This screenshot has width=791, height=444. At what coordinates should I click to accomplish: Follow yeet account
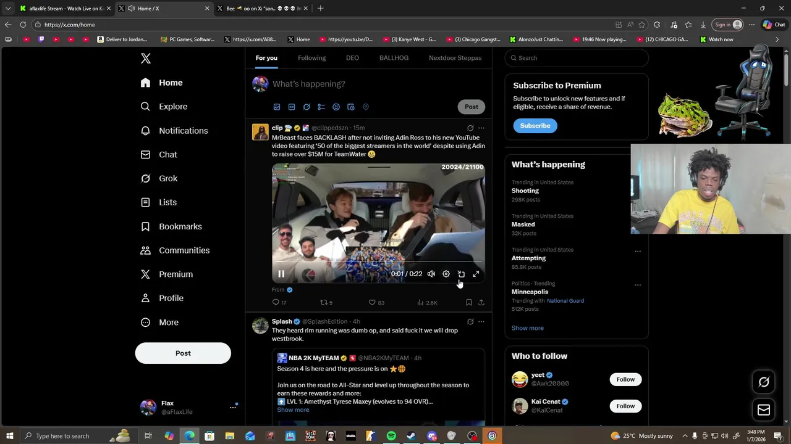coord(625,379)
